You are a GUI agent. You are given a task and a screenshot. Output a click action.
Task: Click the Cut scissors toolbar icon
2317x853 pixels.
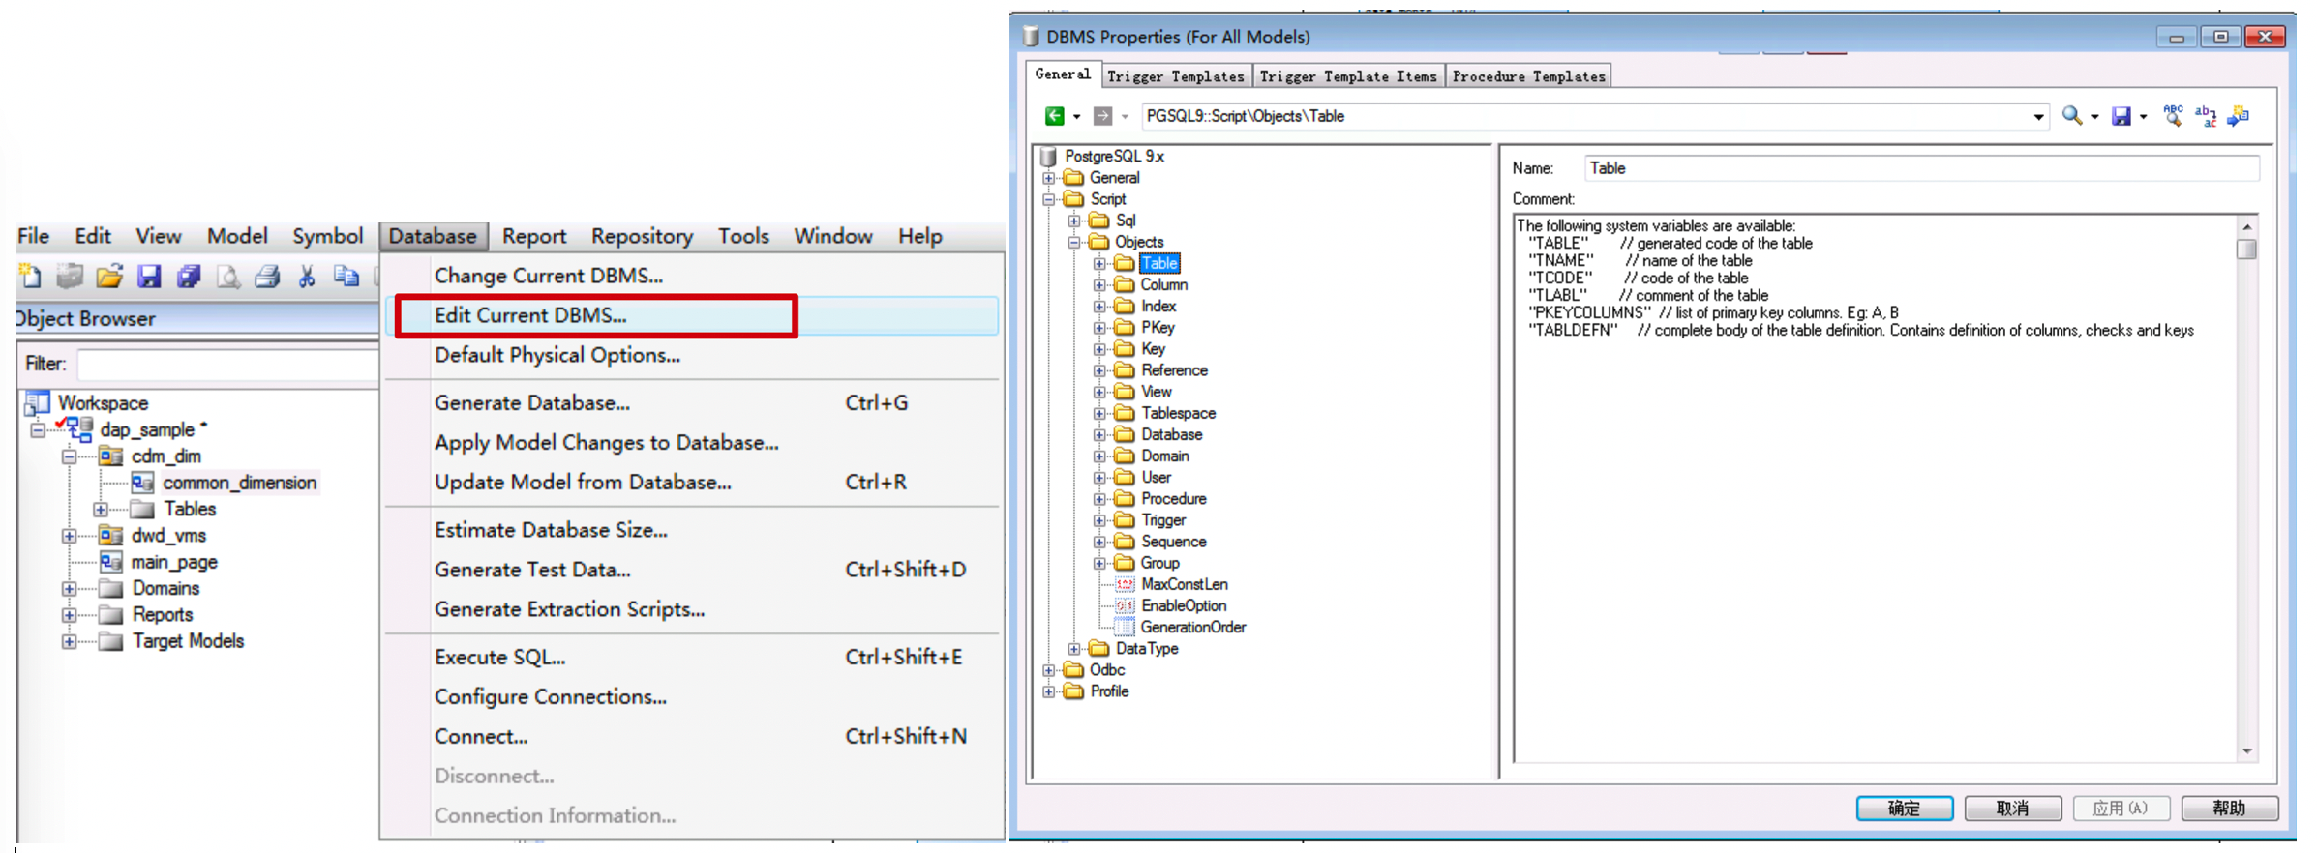[307, 277]
